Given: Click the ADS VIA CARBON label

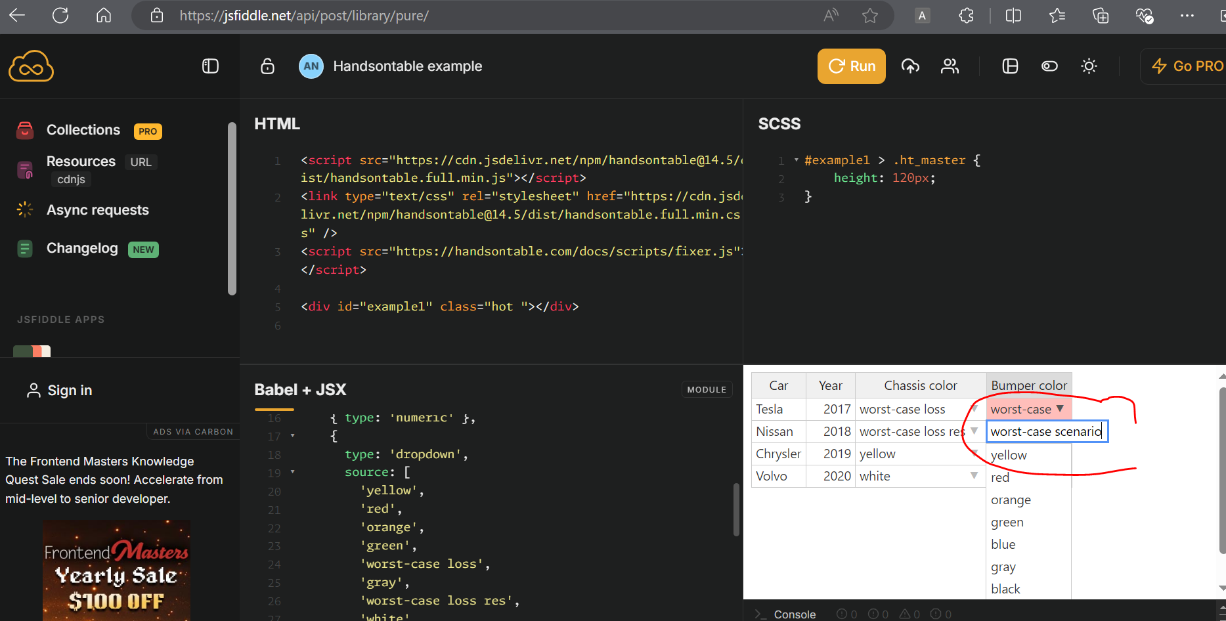Looking at the screenshot, I should (193, 432).
